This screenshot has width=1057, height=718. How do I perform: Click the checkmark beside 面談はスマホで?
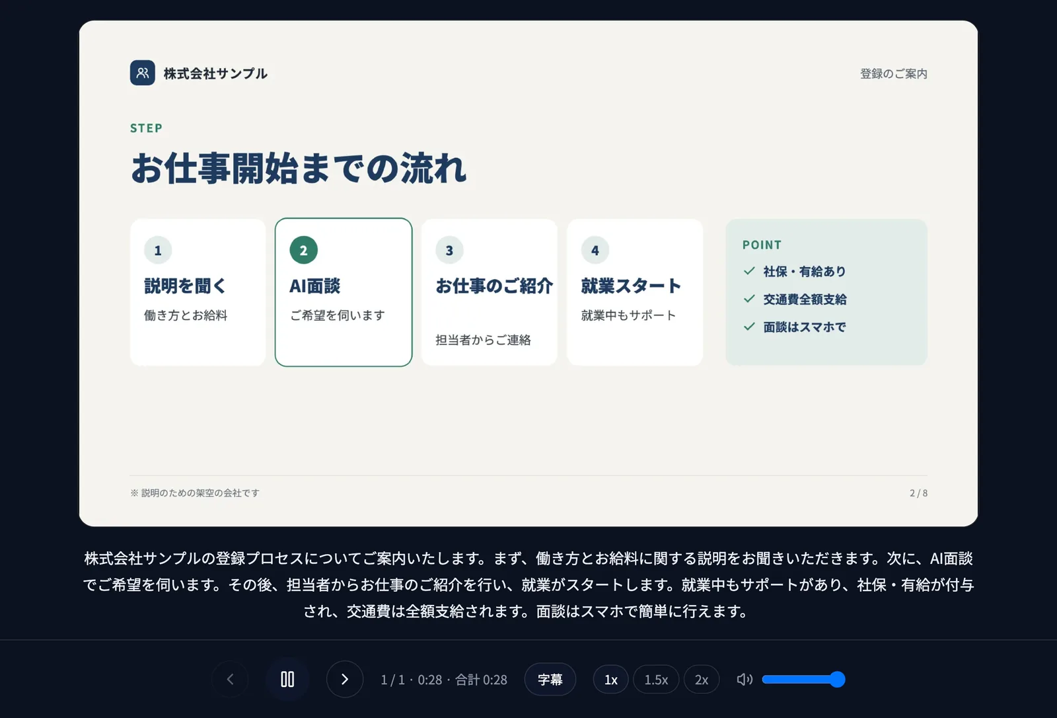pos(749,327)
